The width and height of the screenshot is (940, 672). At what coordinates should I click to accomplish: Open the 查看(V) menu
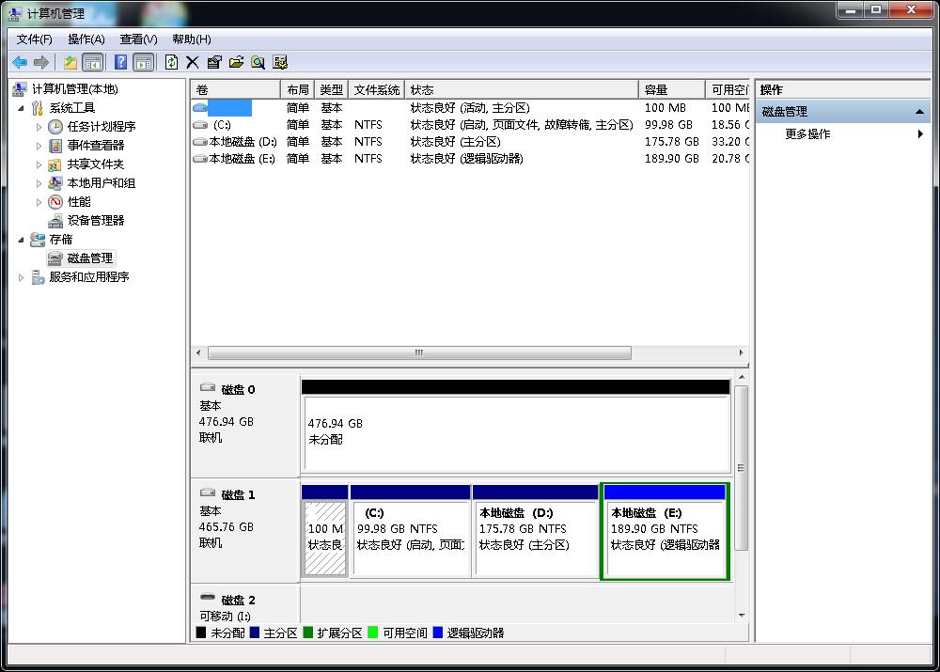[138, 39]
